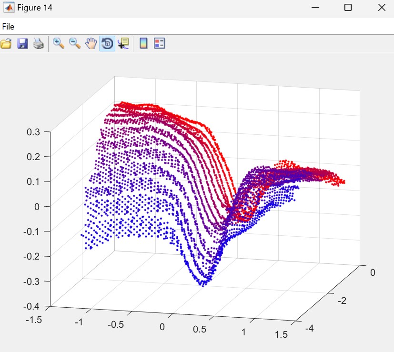Select the Zoom Out magnifier tool
The height and width of the screenshot is (352, 394).
75,43
